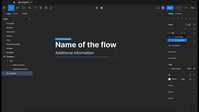Toggle layer visibility eye in Layer section
Image resolution: width=199 pixels, height=112 pixels.
[x=194, y=69]
